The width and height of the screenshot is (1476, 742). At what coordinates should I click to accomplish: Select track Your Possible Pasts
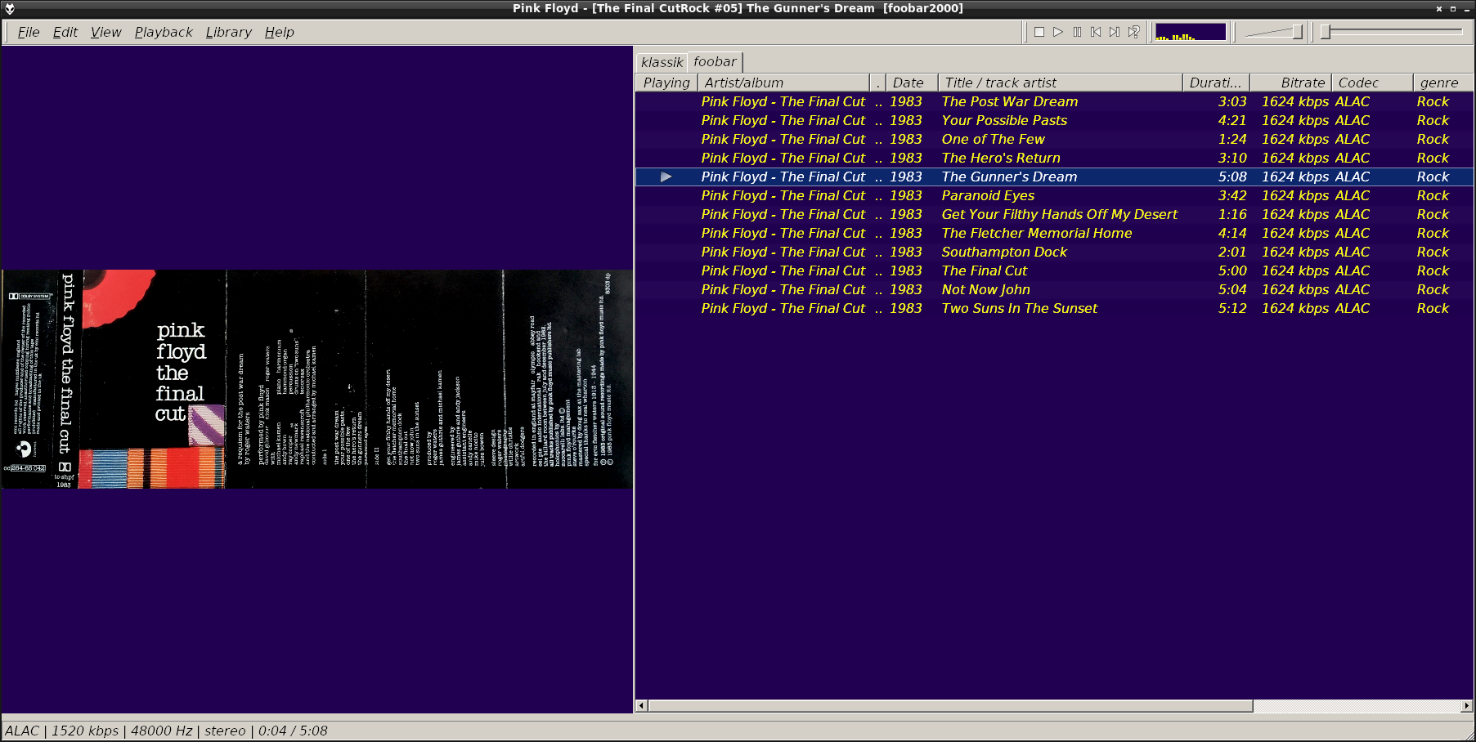tap(1054, 120)
